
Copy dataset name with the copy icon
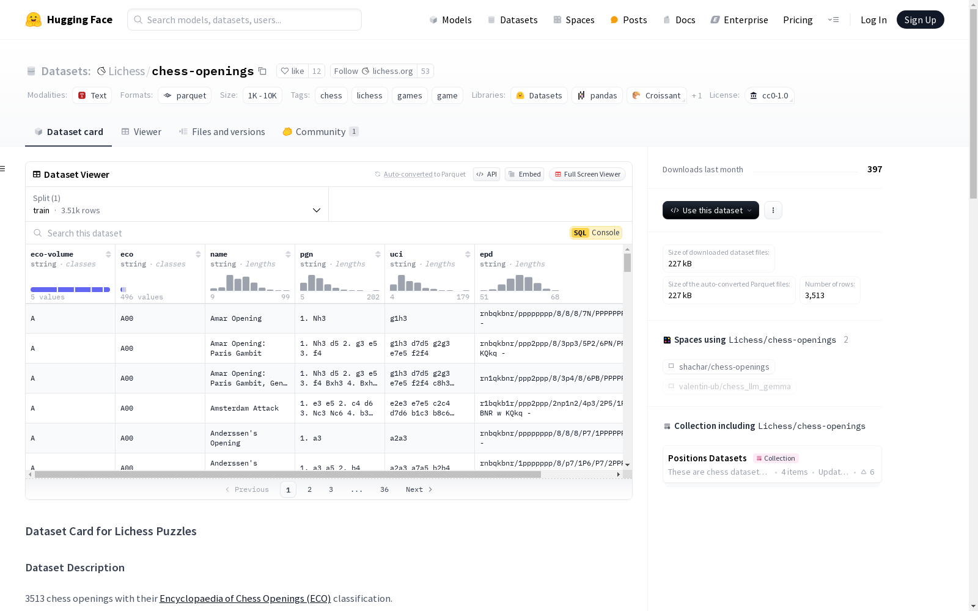coord(262,71)
